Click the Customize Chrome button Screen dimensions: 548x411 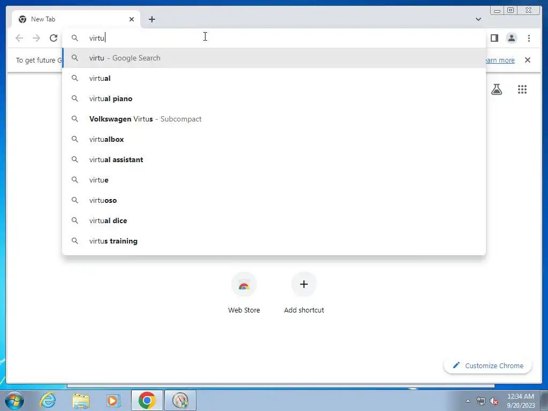(488, 366)
